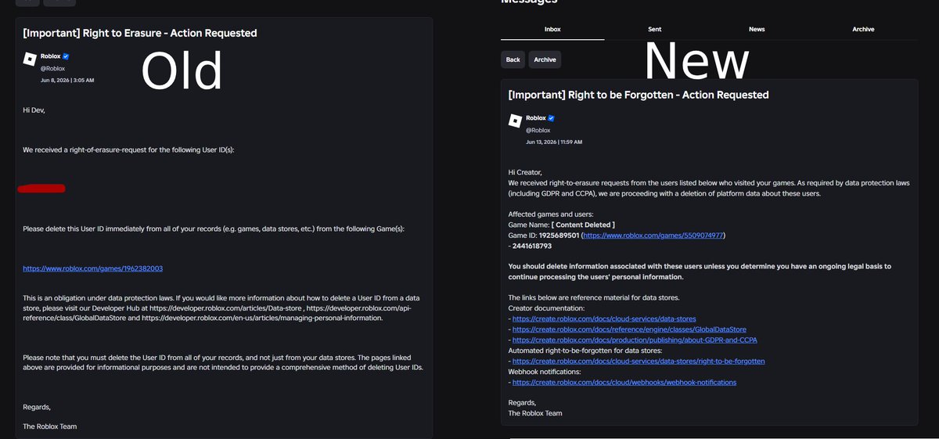Click the Roblox sender name in new message
This screenshot has width=939, height=439.
[536, 118]
